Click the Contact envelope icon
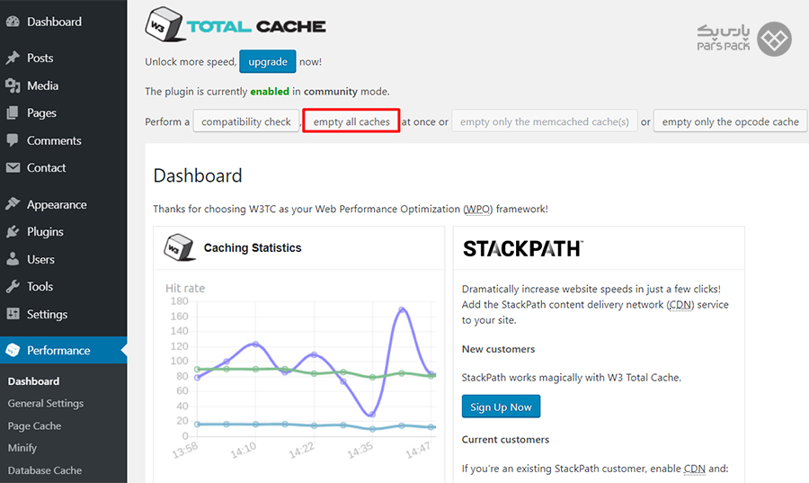Viewport: 809px width, 483px height. coord(13,167)
